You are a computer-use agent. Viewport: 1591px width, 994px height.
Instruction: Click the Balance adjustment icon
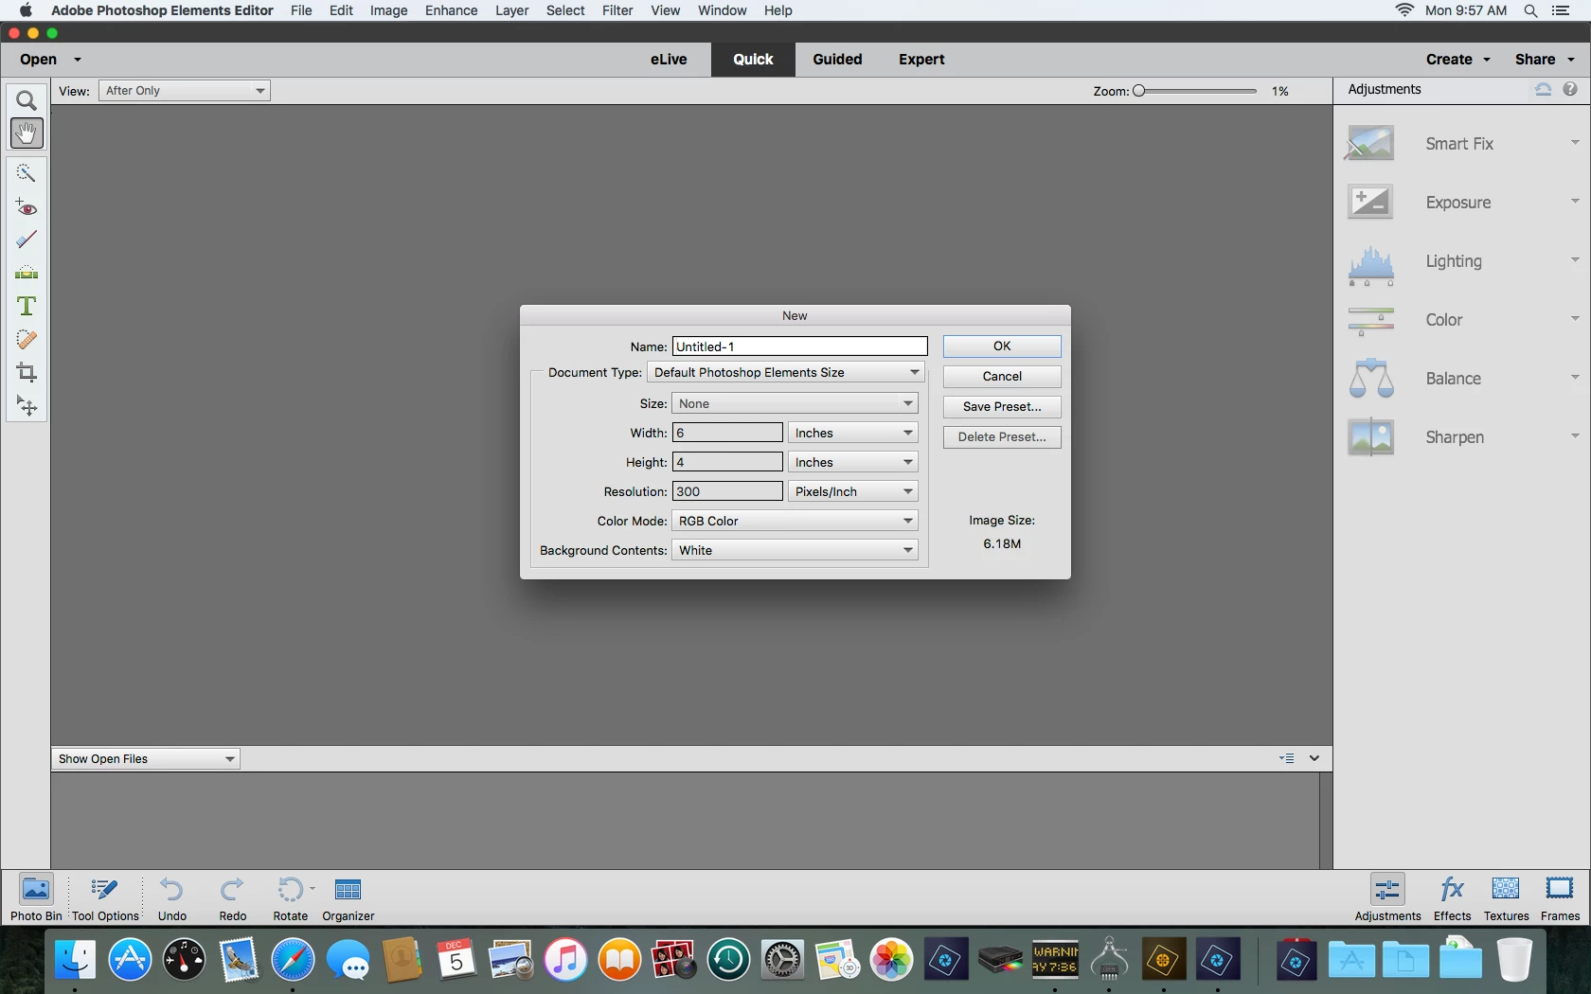coord(1370,379)
